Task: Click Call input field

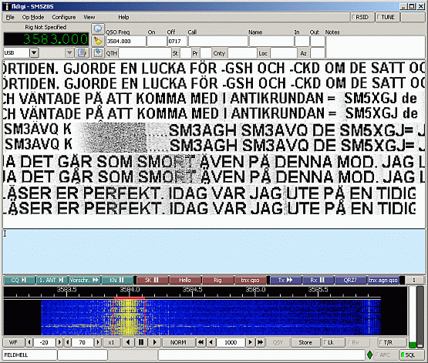Action: 218,41
